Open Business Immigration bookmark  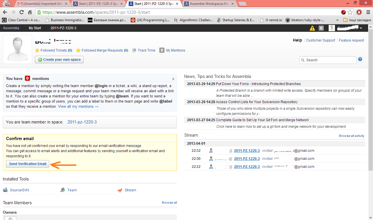(64, 20)
